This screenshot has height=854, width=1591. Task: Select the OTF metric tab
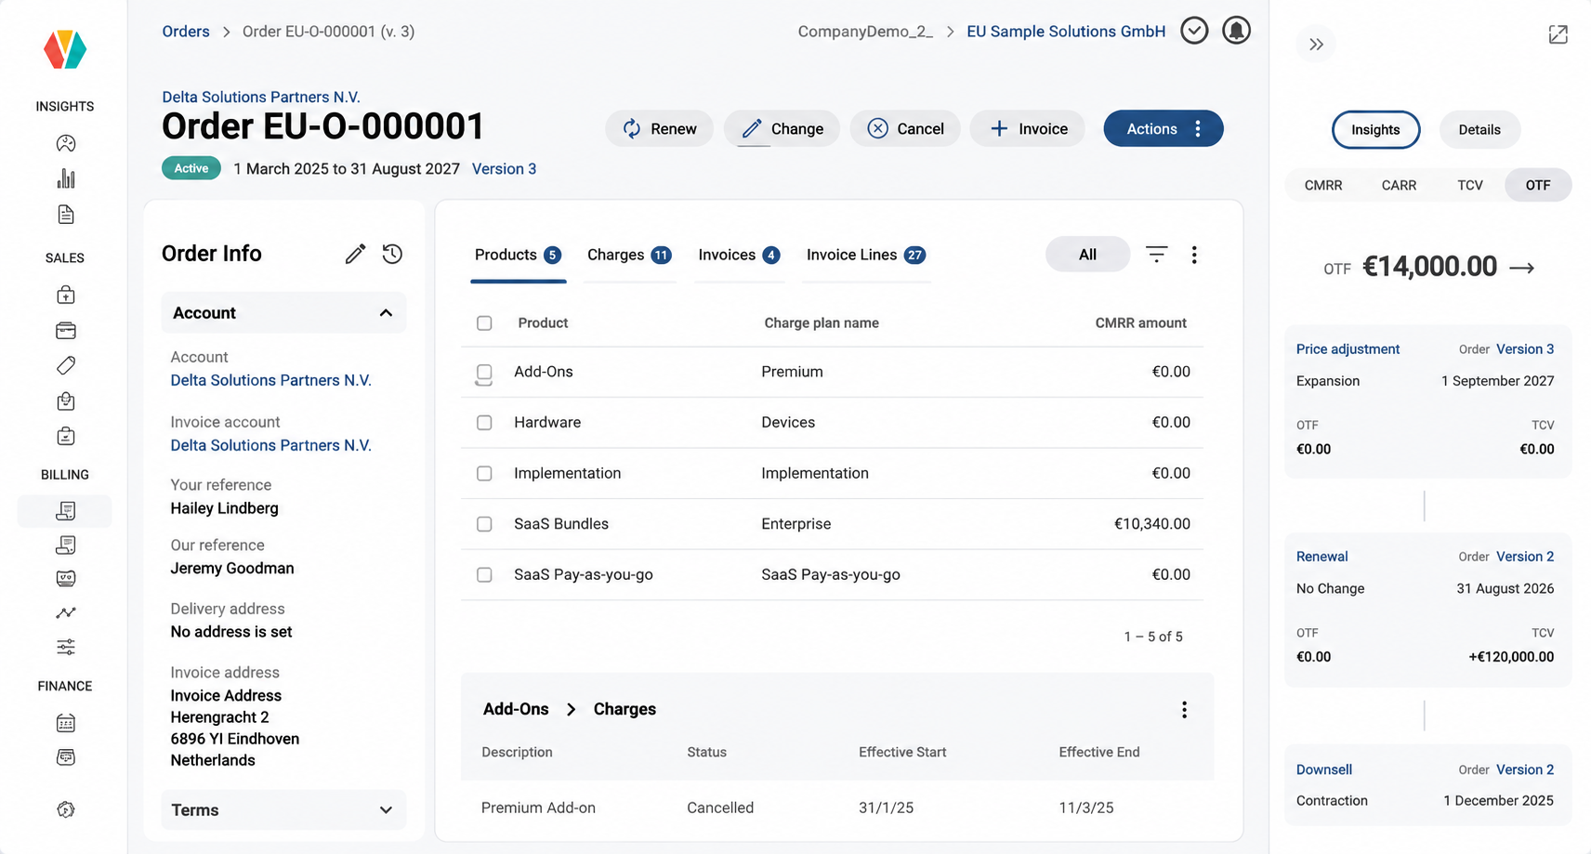point(1538,185)
